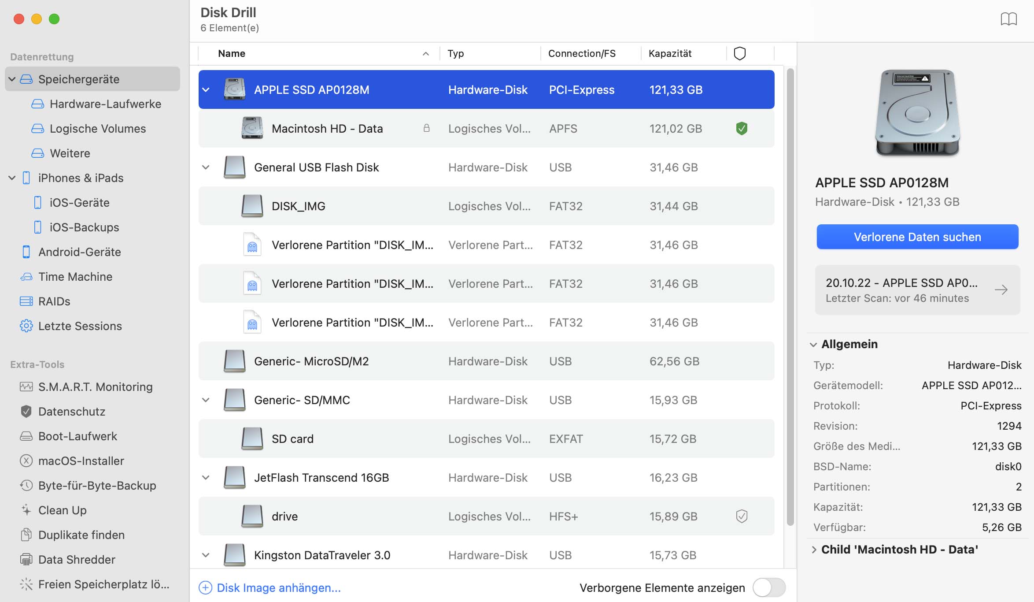
Task: Select Weitere sidebar item
Action: click(x=61, y=153)
